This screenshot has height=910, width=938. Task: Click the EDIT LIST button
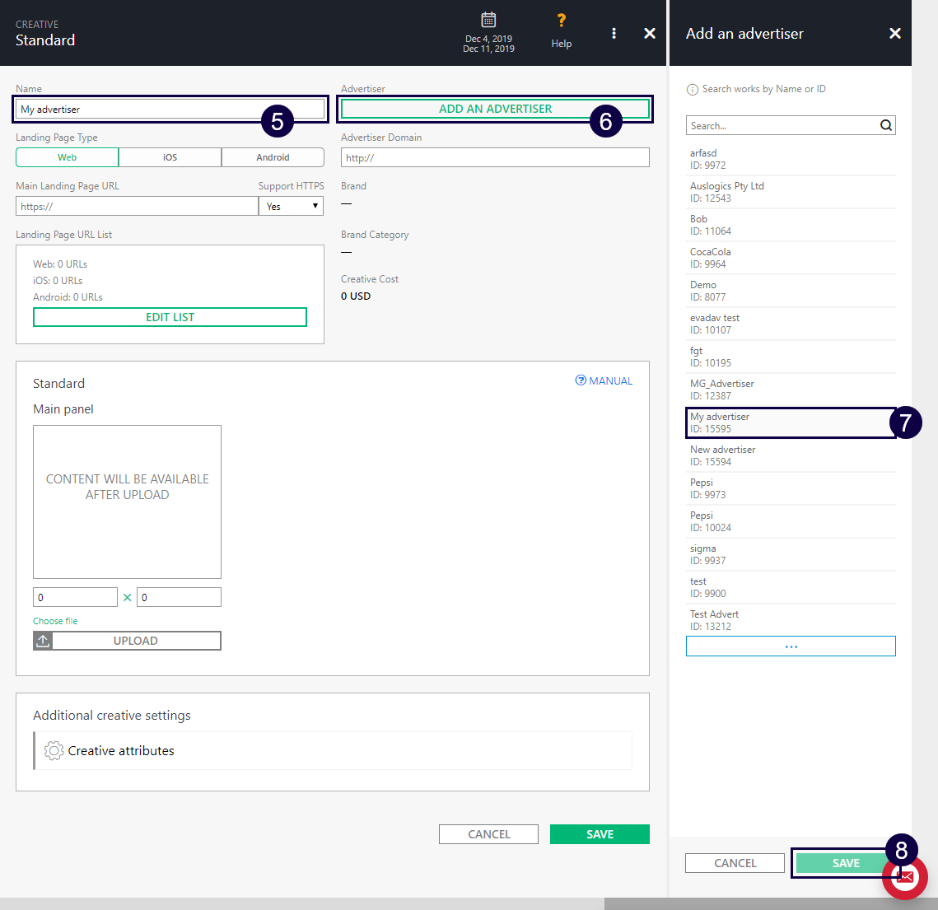pos(170,317)
